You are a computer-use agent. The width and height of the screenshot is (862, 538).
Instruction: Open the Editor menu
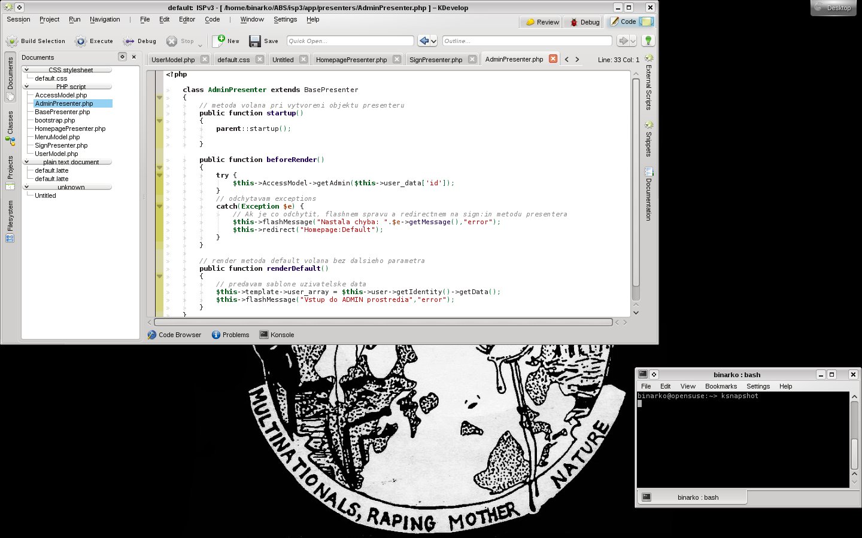pyautogui.click(x=187, y=19)
